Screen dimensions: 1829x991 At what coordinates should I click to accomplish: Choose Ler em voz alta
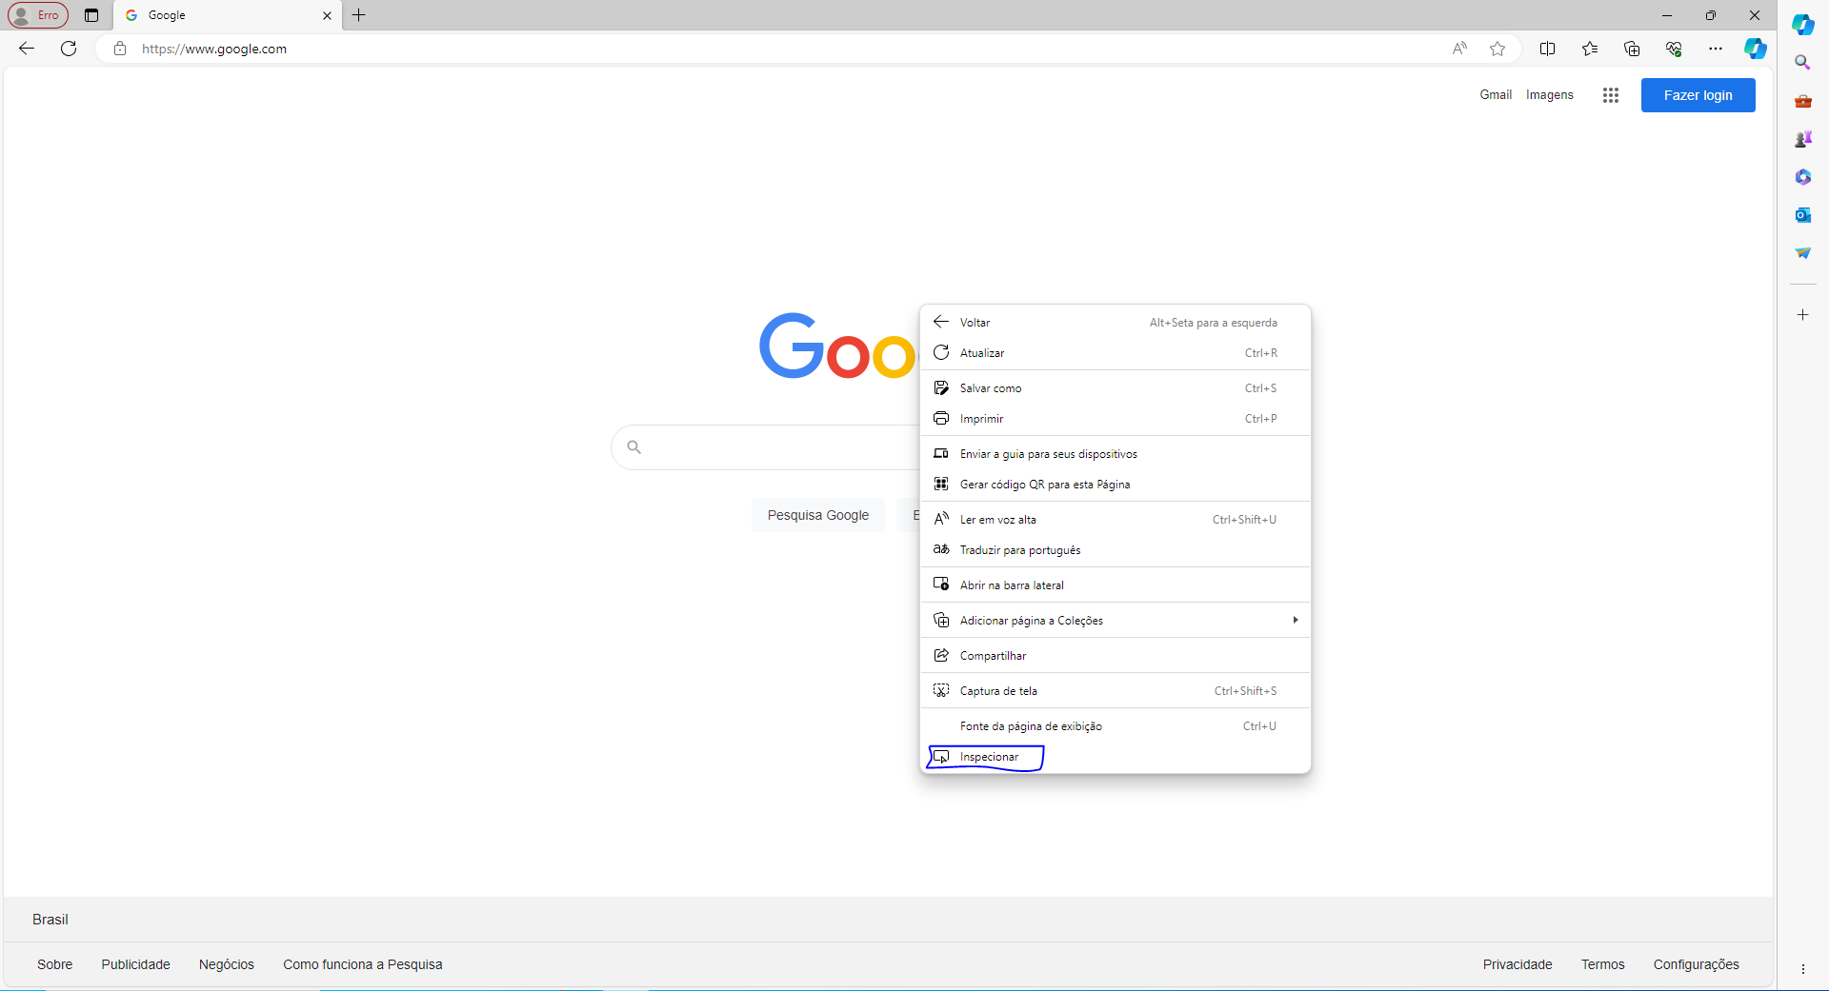[1115, 520]
